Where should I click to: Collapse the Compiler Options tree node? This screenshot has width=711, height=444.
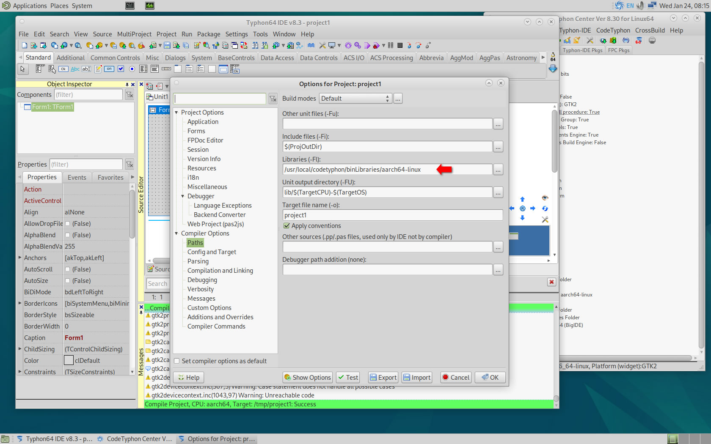tap(176, 233)
